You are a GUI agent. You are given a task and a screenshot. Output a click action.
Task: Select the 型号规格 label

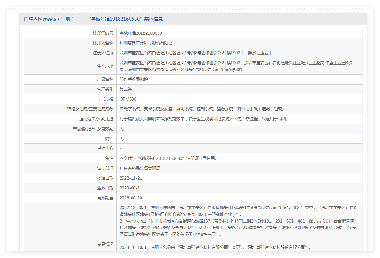[105, 99]
